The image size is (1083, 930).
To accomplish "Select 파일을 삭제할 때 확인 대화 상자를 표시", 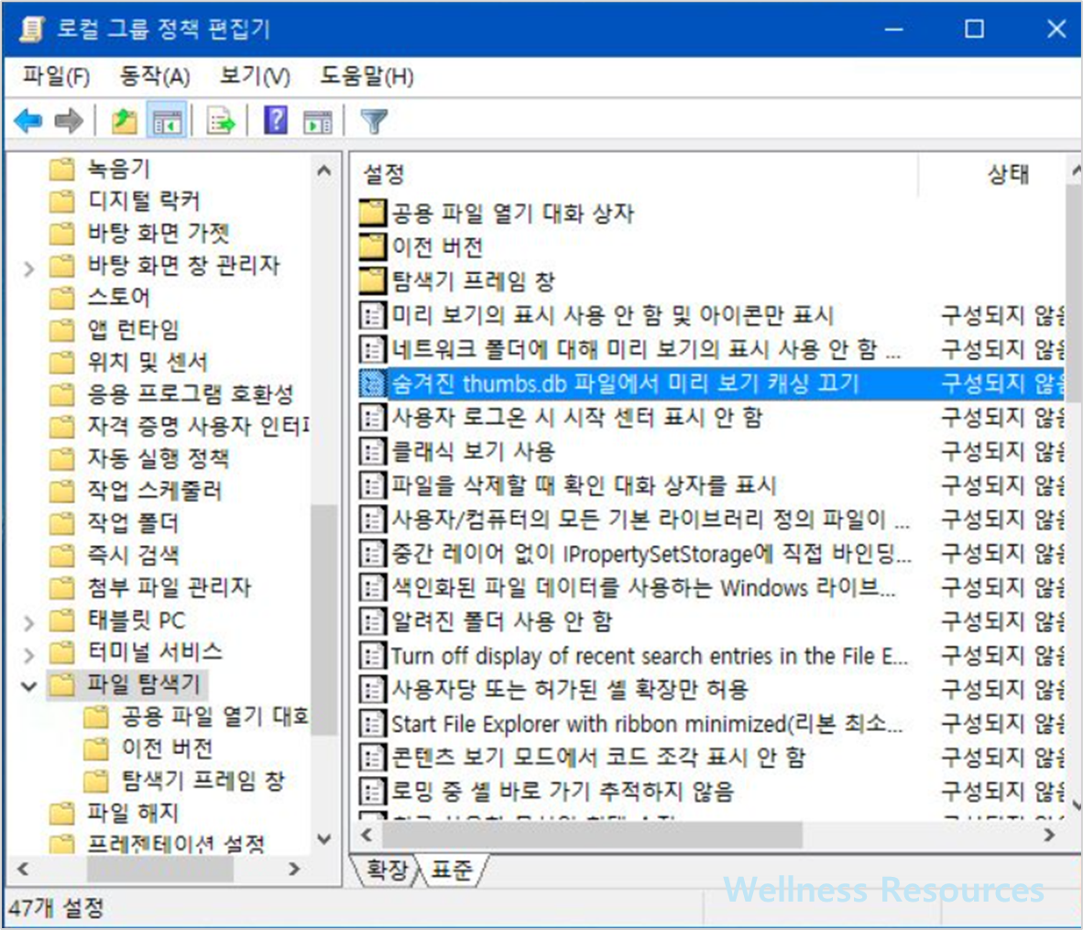I will (x=711, y=486).
